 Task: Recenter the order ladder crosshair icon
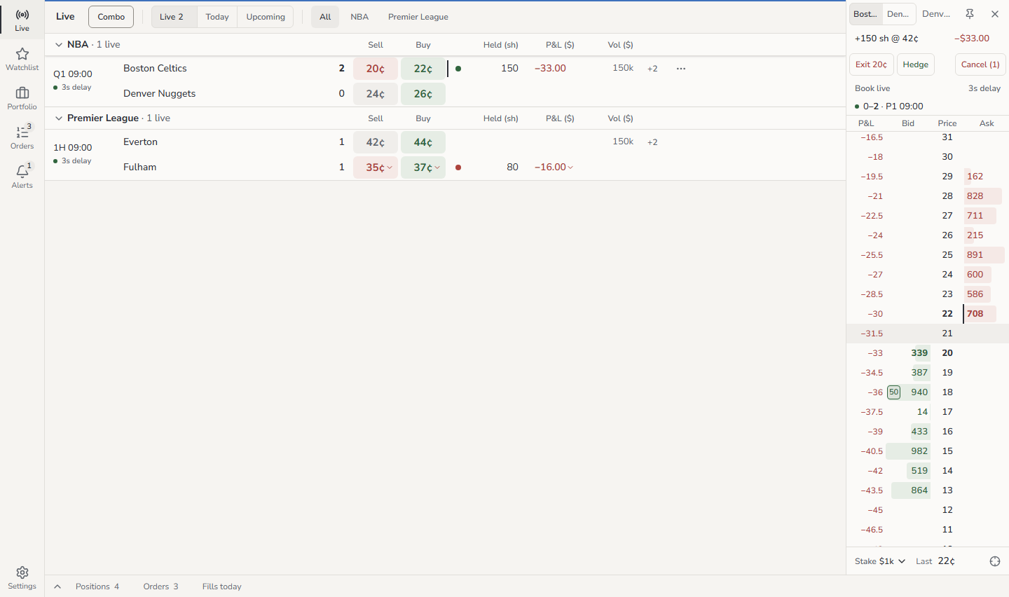[x=995, y=561]
